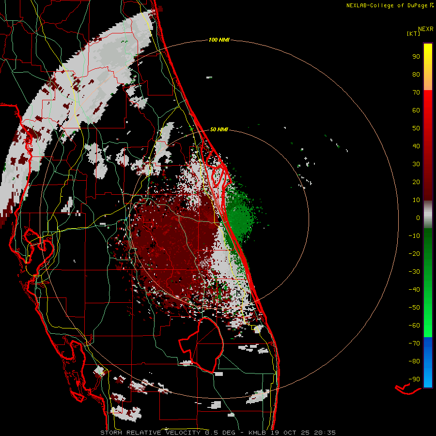Click the 0 value on the velocity scale
The height and width of the screenshot is (436, 436).
point(418,218)
